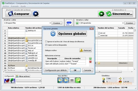Viewport: 138px width, 91px height.
Task: Open the configuration history dropdown
Action: click(x=29, y=81)
